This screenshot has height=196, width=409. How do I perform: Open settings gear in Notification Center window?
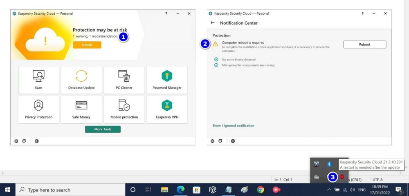point(212,141)
